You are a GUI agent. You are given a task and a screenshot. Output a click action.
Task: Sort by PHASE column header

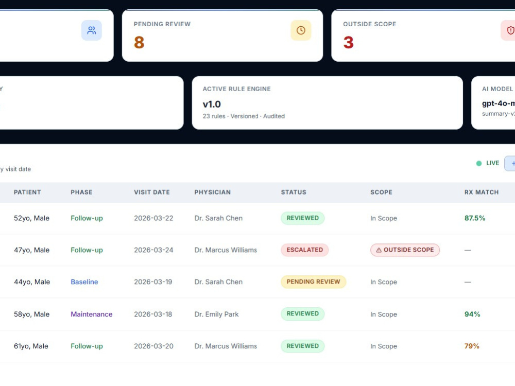point(81,192)
